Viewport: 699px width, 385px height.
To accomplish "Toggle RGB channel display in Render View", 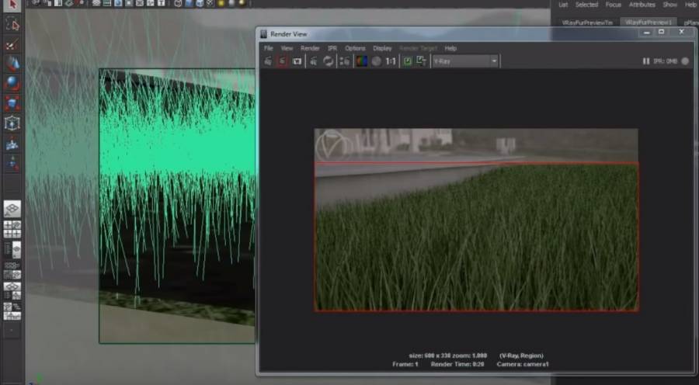I will 361,61.
